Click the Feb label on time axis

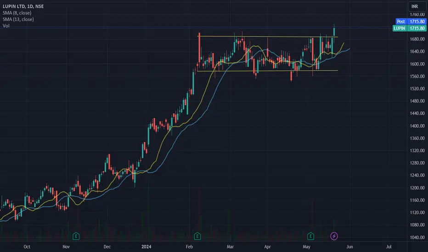pos(189,247)
